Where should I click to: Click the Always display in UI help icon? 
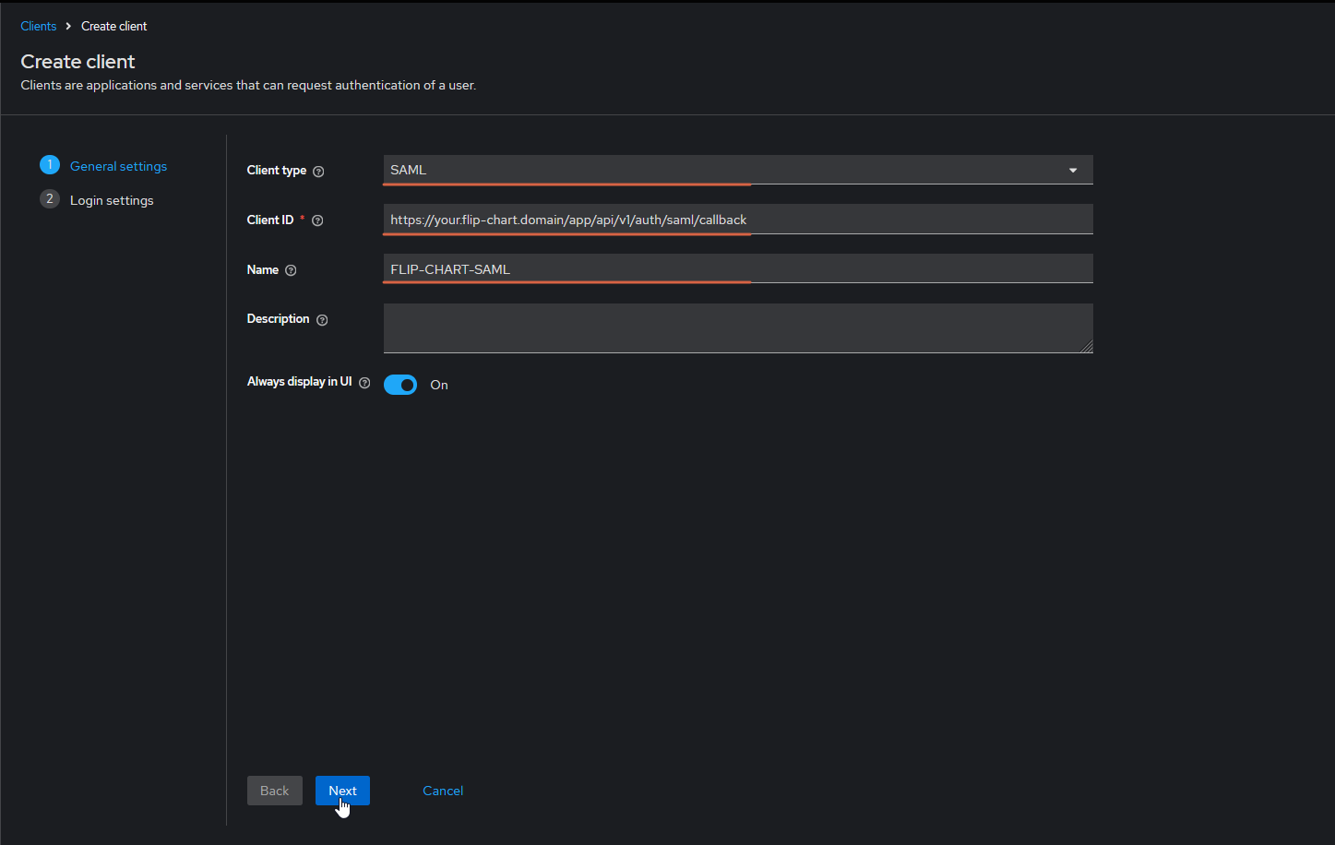pos(364,383)
